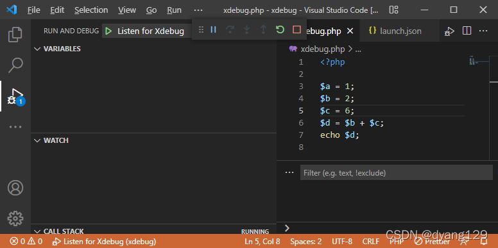Open the Search view in activity bar
The width and height of the screenshot is (498, 248).
pyautogui.click(x=15, y=65)
